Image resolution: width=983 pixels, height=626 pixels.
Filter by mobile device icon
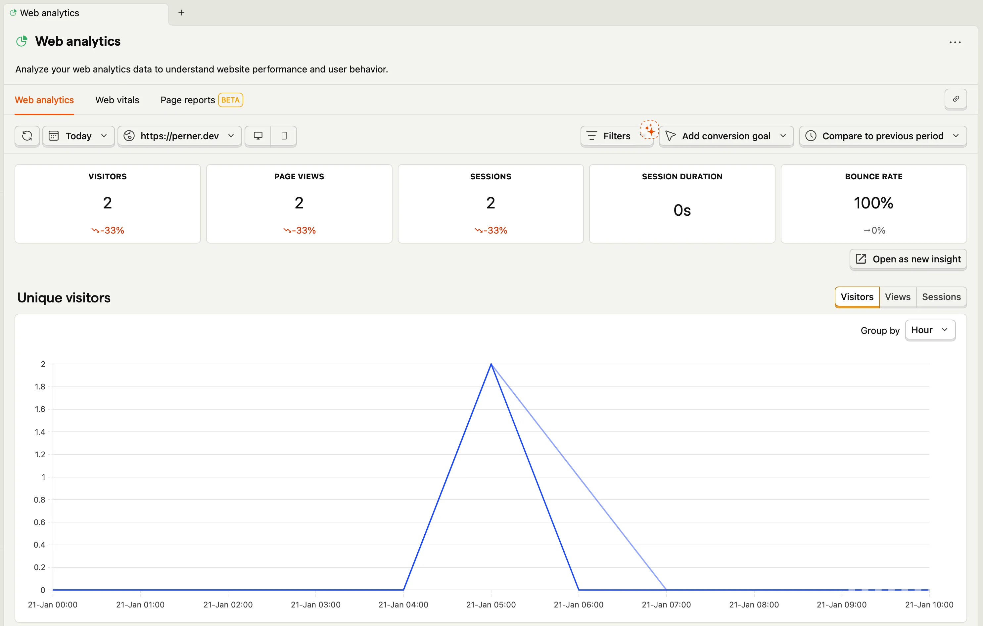(x=284, y=136)
